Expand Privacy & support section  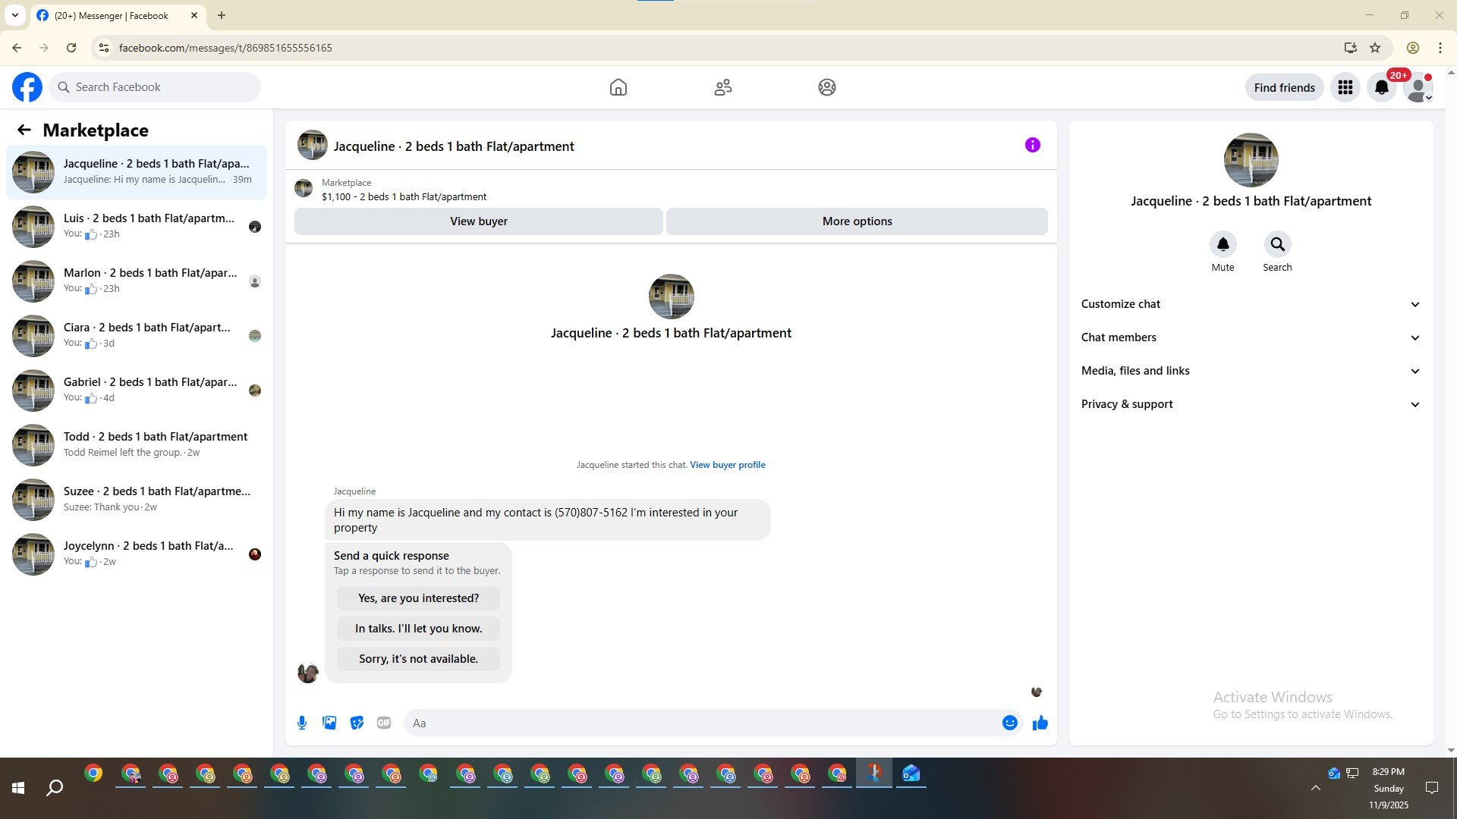click(x=1251, y=404)
